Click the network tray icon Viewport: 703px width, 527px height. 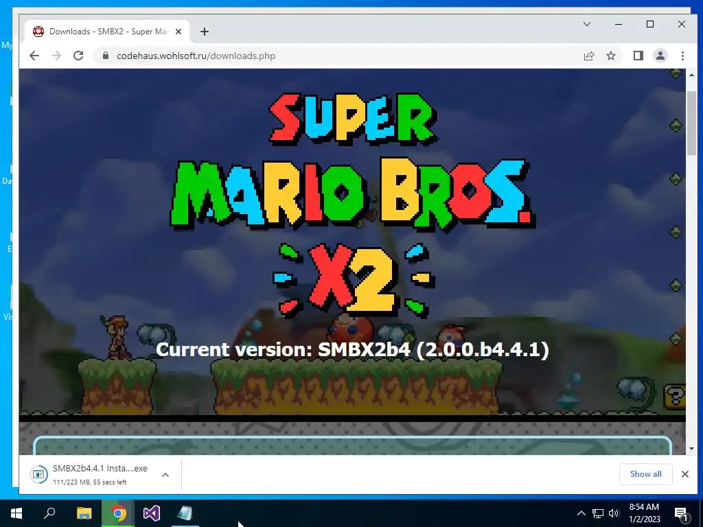pyautogui.click(x=598, y=513)
